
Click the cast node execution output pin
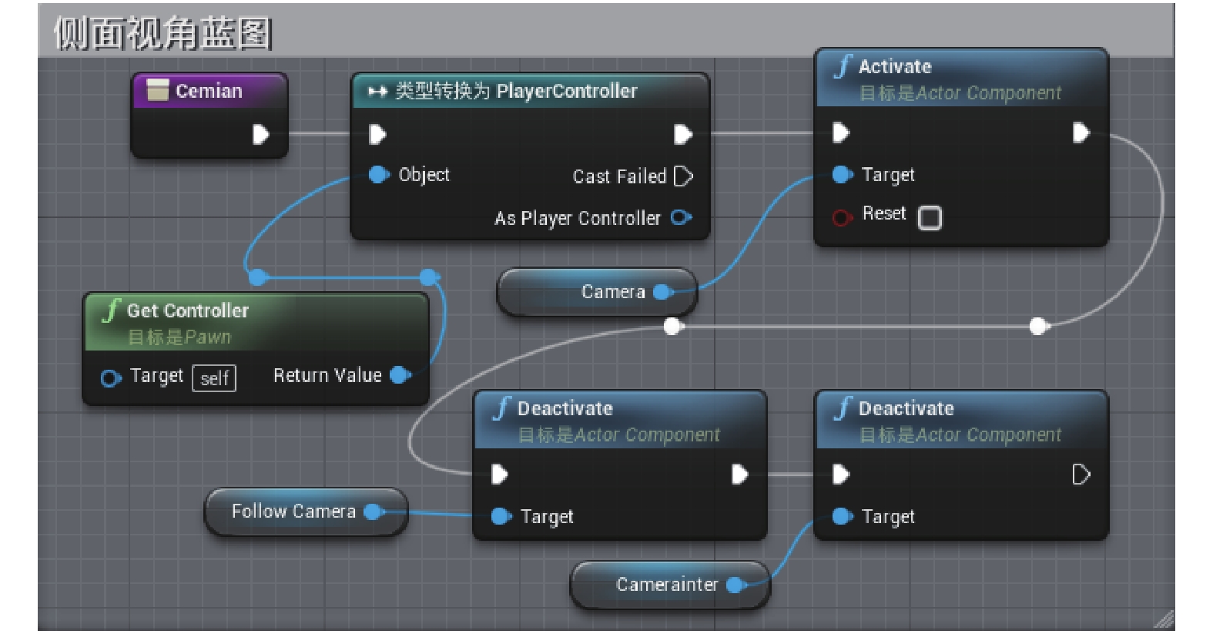coord(683,135)
